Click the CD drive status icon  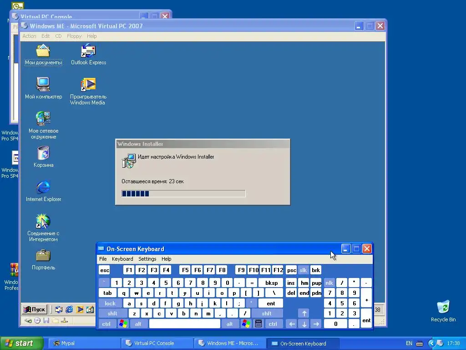(37, 320)
